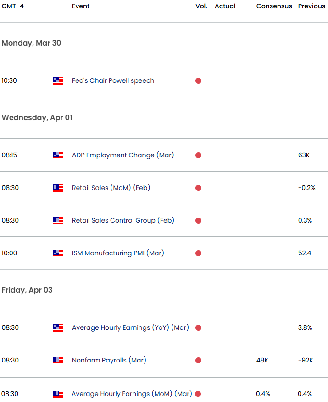Screen dimensions: 328x402
Task: Click the red volatility dot for Nonfarm Payrolls
Action: pos(198,361)
